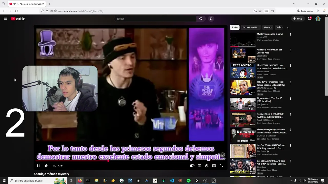Image resolution: width=328 pixels, height=184 pixels.
Task: Open options for THE BOYS Temporada Final
Action: (290, 82)
